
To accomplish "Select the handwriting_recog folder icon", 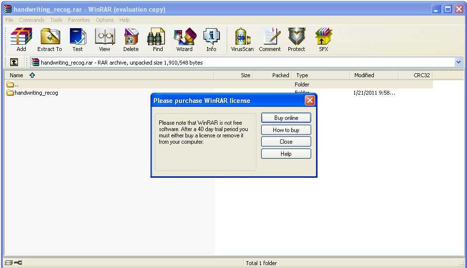I will tap(10, 93).
